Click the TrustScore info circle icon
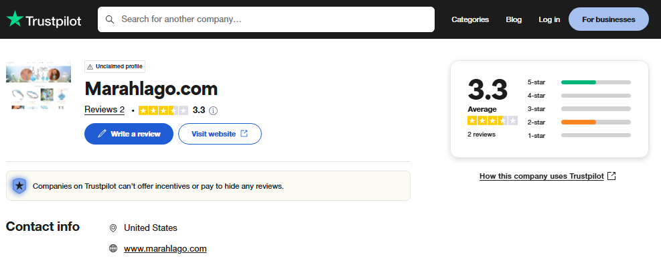 (214, 111)
